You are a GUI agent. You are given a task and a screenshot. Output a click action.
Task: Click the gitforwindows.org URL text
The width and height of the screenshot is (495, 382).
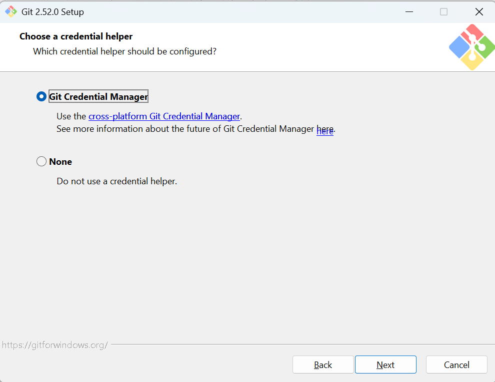click(x=55, y=345)
